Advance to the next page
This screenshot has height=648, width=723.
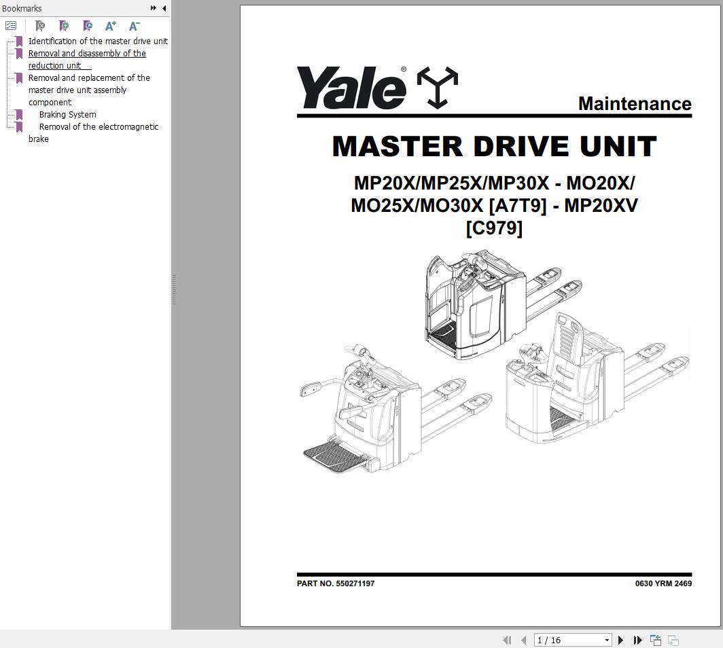click(620, 640)
